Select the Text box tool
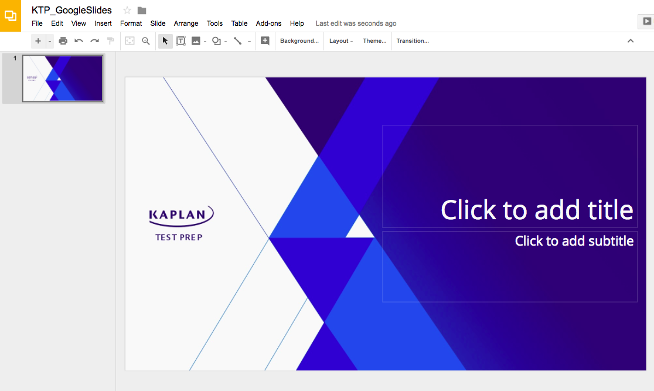 click(x=180, y=41)
